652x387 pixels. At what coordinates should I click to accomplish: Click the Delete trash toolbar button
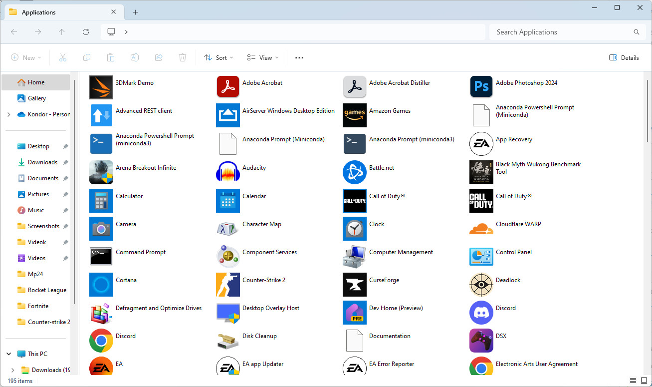[x=183, y=57]
